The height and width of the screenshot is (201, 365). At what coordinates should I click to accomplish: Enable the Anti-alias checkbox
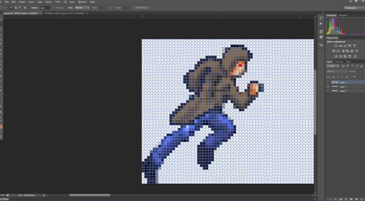coord(53,8)
